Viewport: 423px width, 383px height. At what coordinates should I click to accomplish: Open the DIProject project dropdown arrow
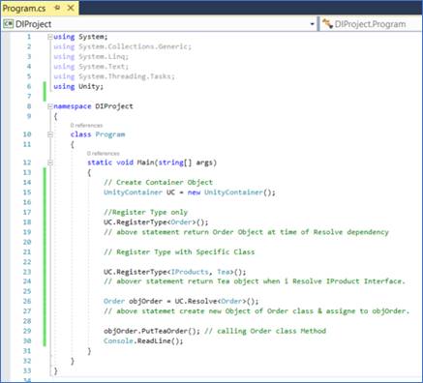point(312,24)
